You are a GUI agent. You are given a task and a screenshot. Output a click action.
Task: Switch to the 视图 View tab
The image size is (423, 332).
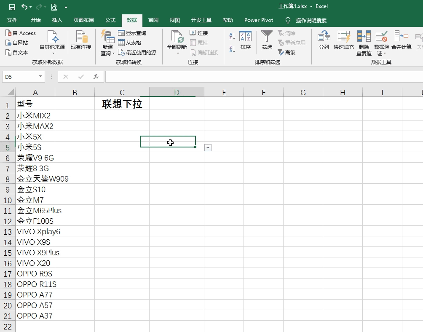(x=174, y=20)
